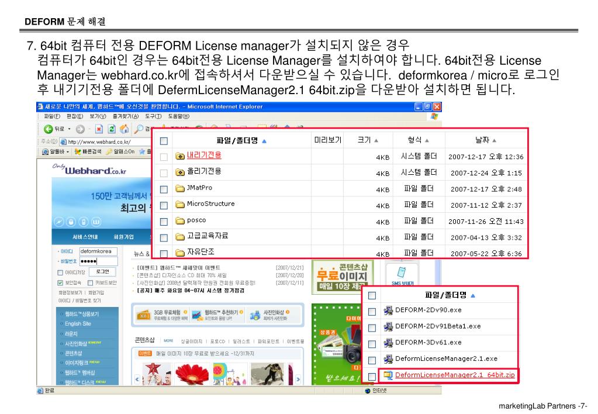The height and width of the screenshot is (414, 598).
Task: Click the 로그인 button
Action: click(x=102, y=272)
